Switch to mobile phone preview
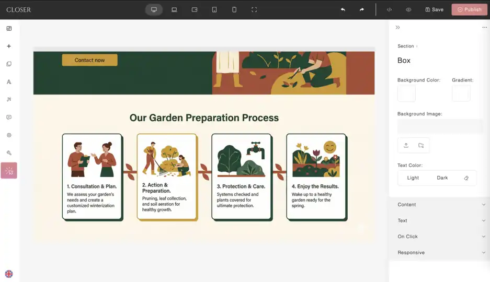 tap(234, 10)
